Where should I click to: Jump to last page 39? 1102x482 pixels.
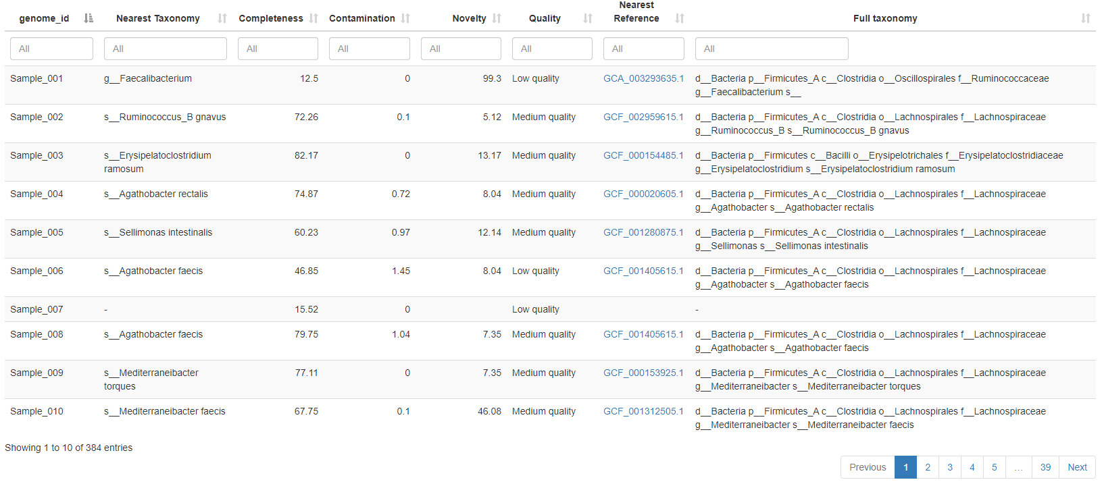tap(1045, 467)
